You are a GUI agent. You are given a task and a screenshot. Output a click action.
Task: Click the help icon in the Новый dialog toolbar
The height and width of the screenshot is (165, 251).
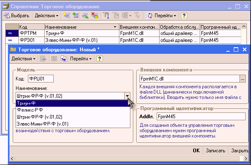99,59
